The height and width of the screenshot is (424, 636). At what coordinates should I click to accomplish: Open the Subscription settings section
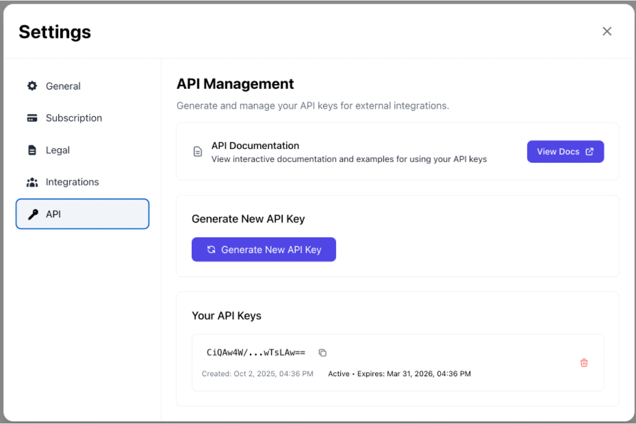[x=74, y=118]
